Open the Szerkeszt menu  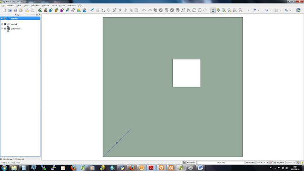[x=10, y=5]
